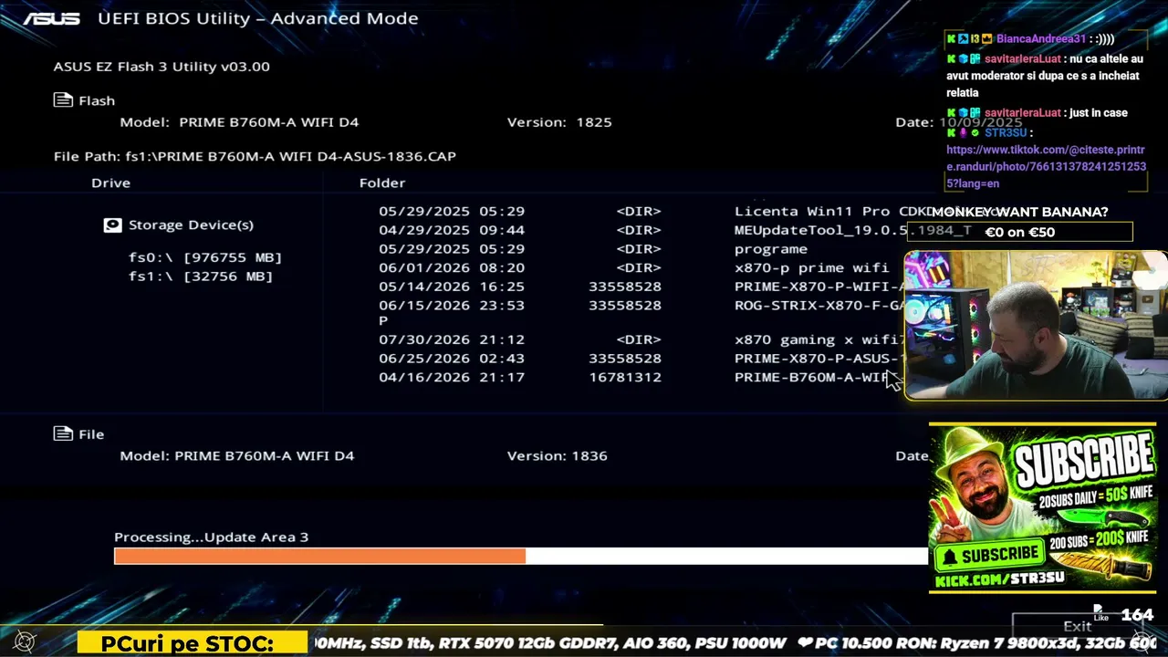This screenshot has height=657, width=1168.
Task: Click the File Path text line
Action: coord(255,156)
